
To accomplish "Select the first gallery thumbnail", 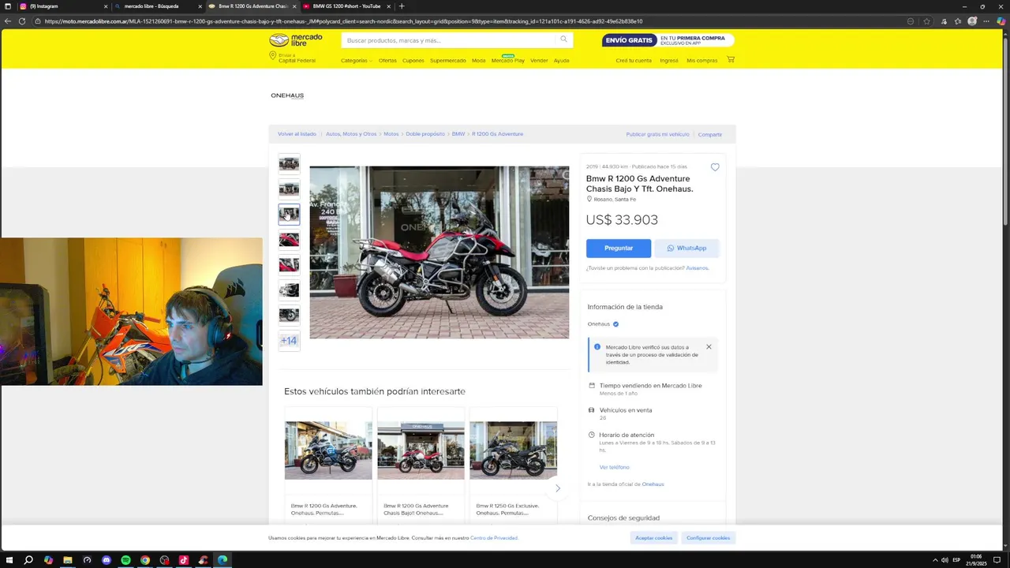I will tap(289, 163).
